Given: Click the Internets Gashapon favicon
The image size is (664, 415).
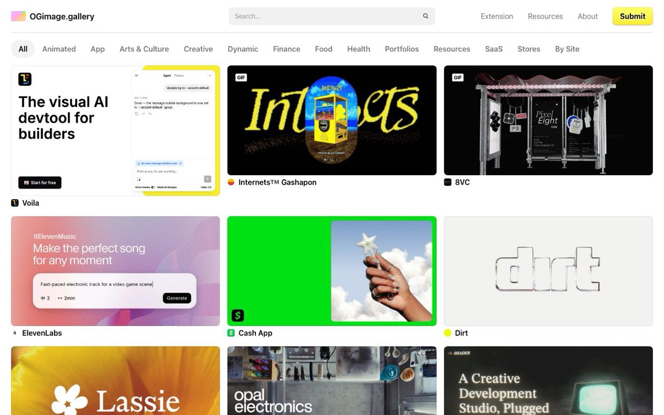Looking at the screenshot, I should tap(231, 182).
